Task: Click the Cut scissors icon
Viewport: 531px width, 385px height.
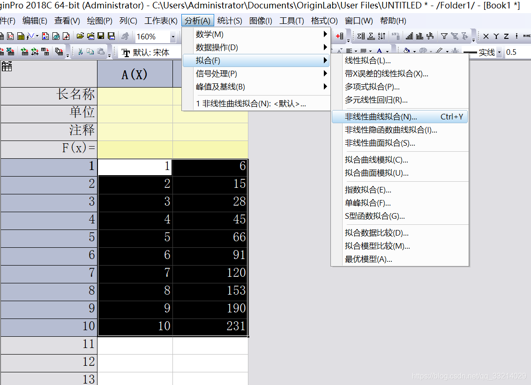Action: coord(80,52)
